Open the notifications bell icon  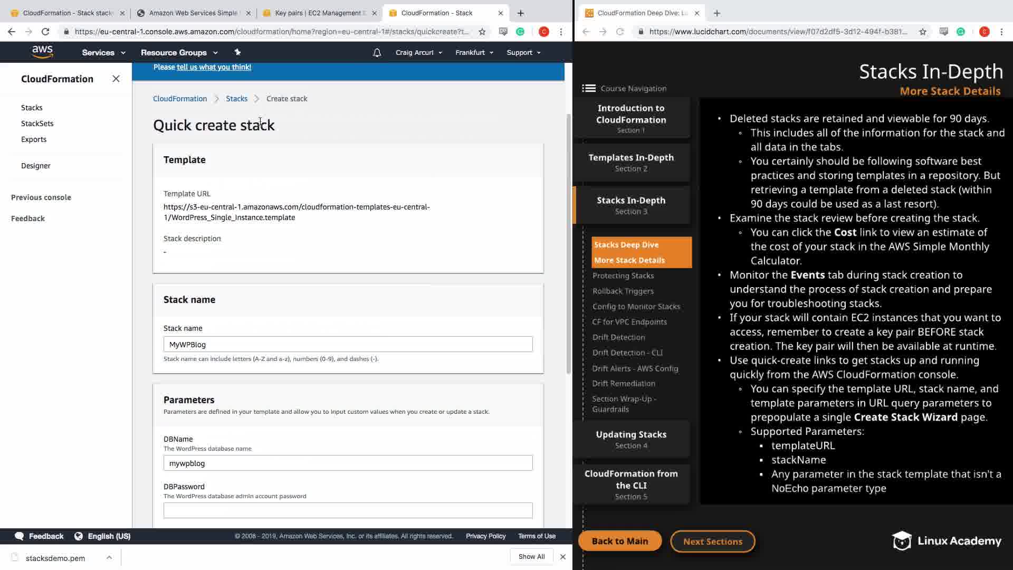[x=377, y=53]
